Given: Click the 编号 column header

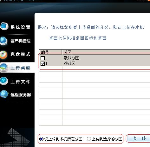Looking at the screenshot, I should (50, 52).
